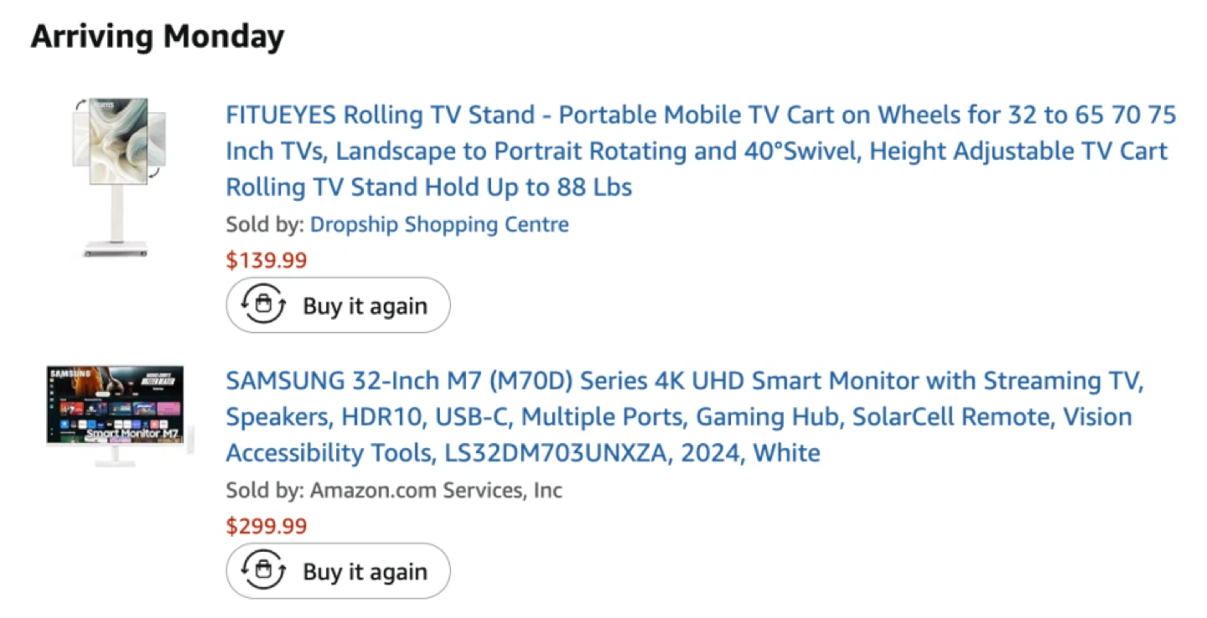
Task: Click the Buy it again icon for Samsung monitor
Action: click(263, 571)
